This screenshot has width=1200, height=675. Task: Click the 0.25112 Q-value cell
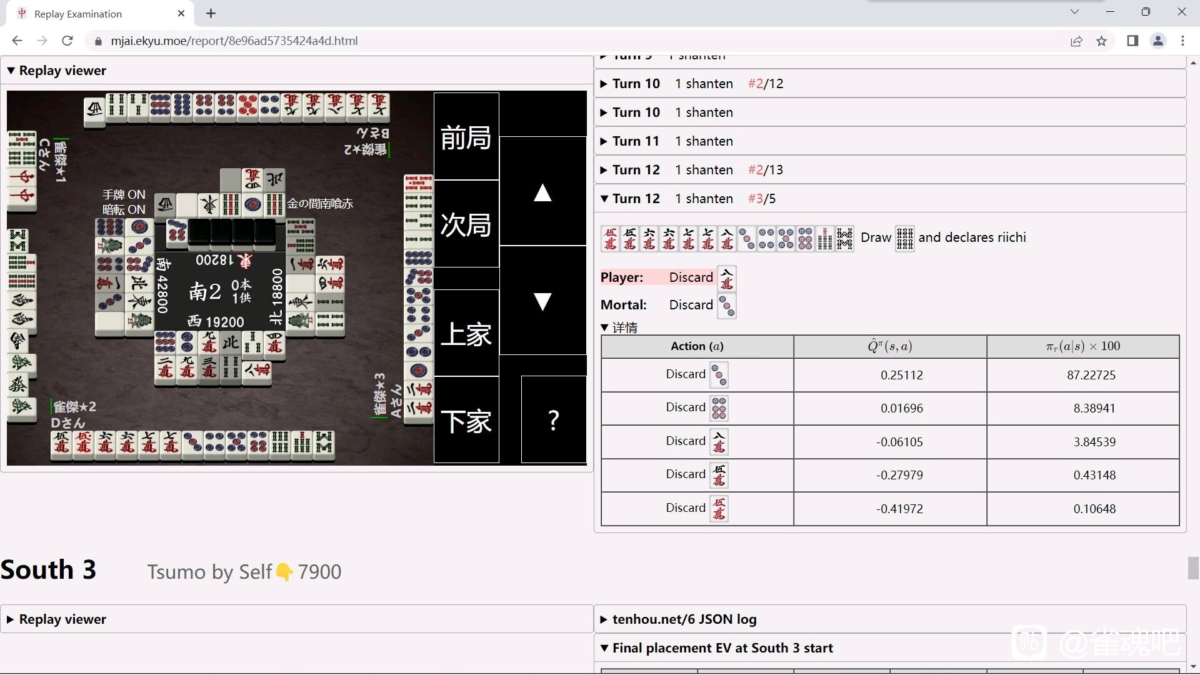click(x=890, y=375)
